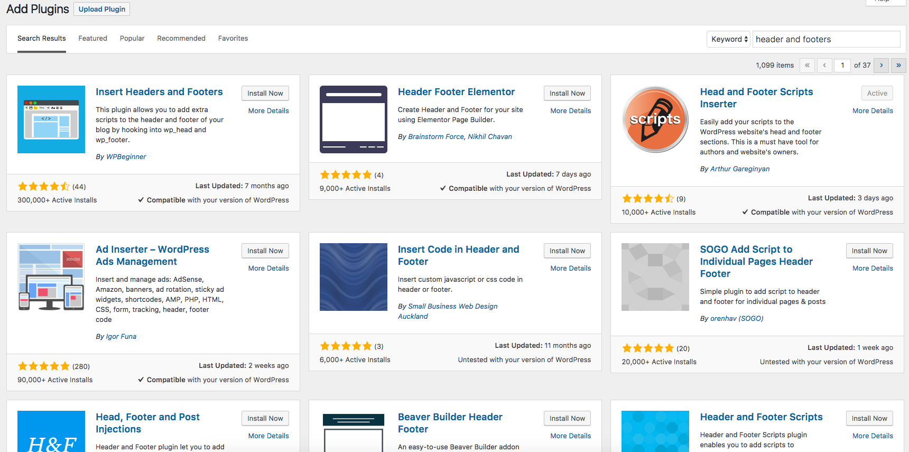Install SOGO Add Script plugin
The width and height of the screenshot is (909, 452).
869,251
